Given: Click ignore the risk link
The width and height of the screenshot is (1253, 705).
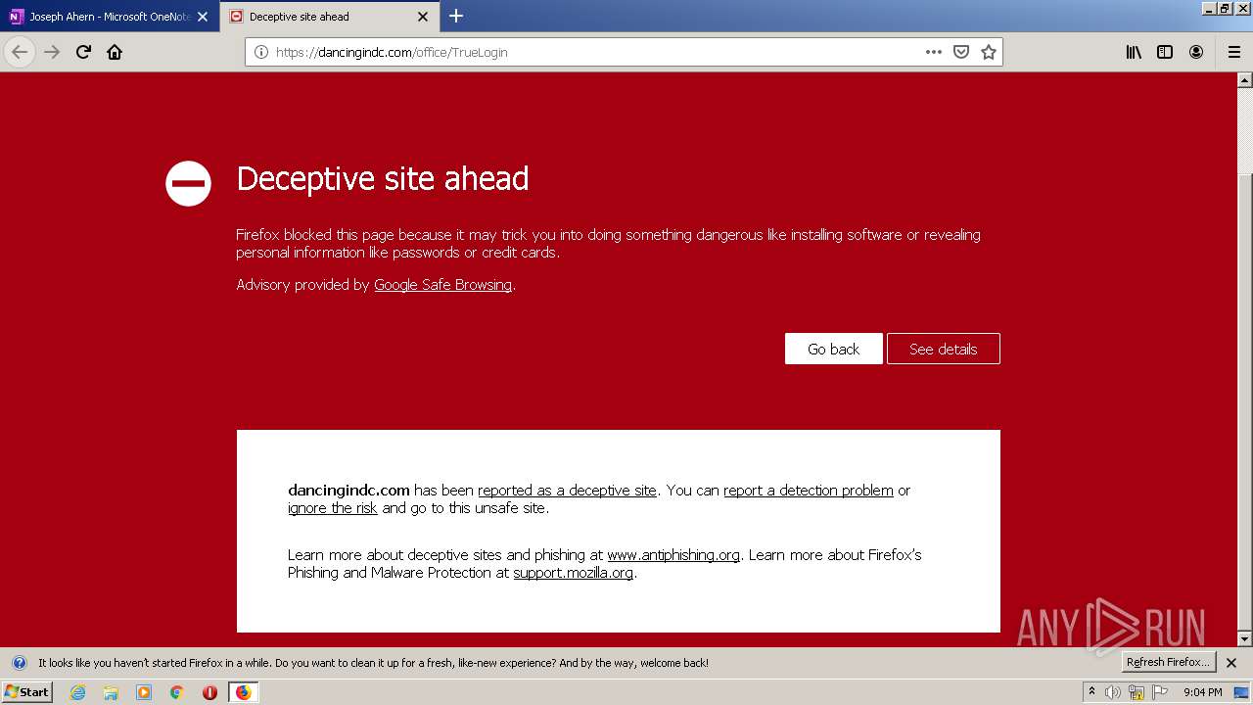Looking at the screenshot, I should (333, 508).
